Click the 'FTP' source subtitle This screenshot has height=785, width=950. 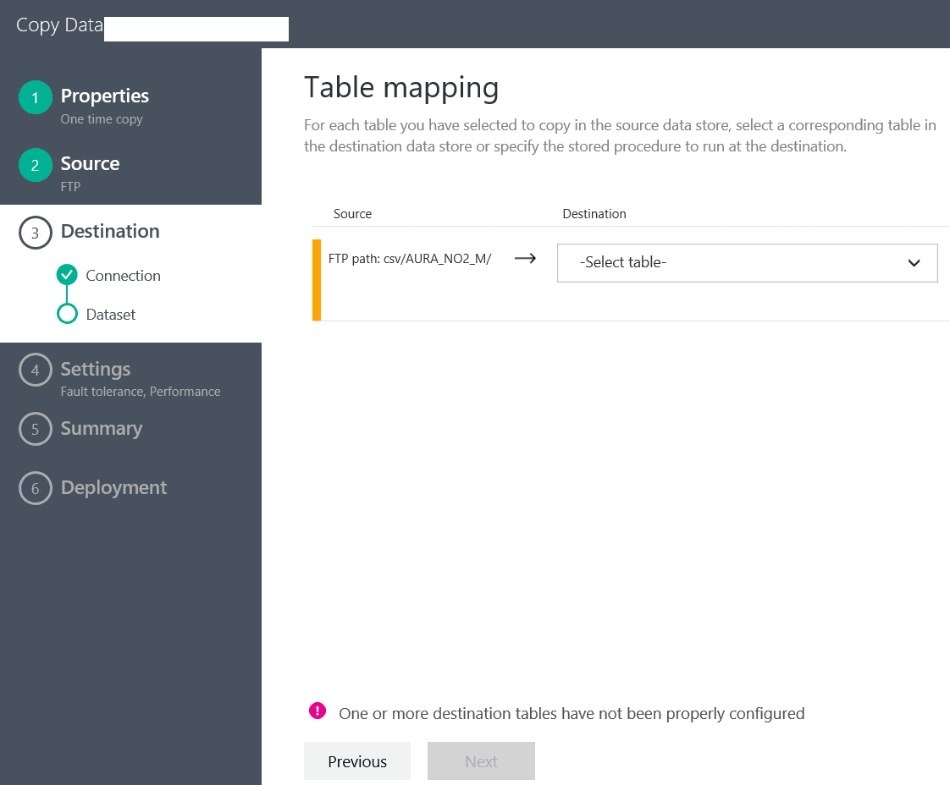[70, 186]
